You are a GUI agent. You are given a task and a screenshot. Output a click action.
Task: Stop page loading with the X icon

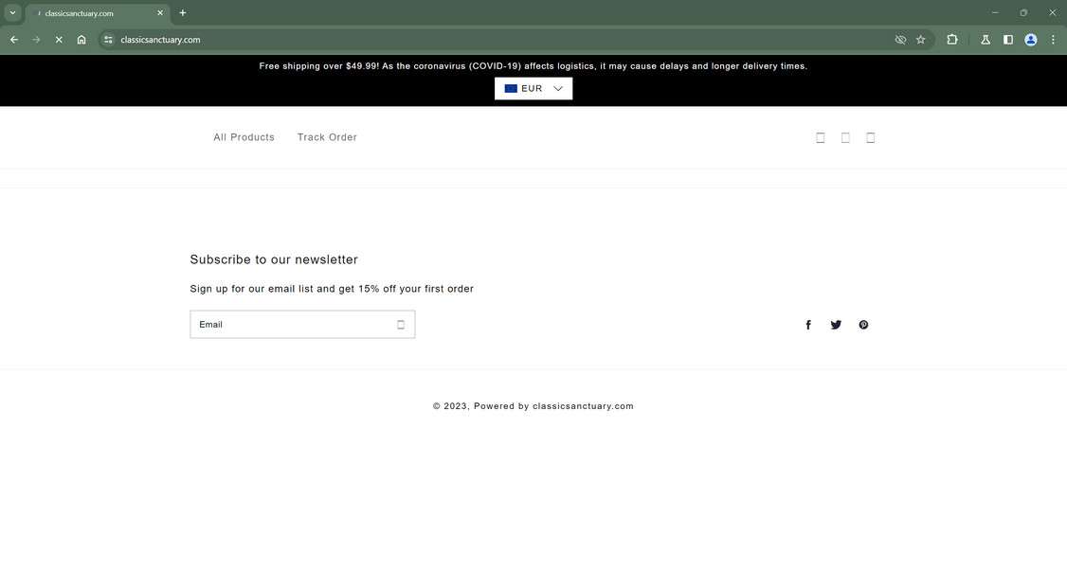(x=58, y=40)
